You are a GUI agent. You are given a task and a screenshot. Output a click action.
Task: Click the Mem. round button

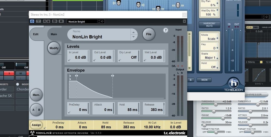pyautogui.click(x=36, y=95)
